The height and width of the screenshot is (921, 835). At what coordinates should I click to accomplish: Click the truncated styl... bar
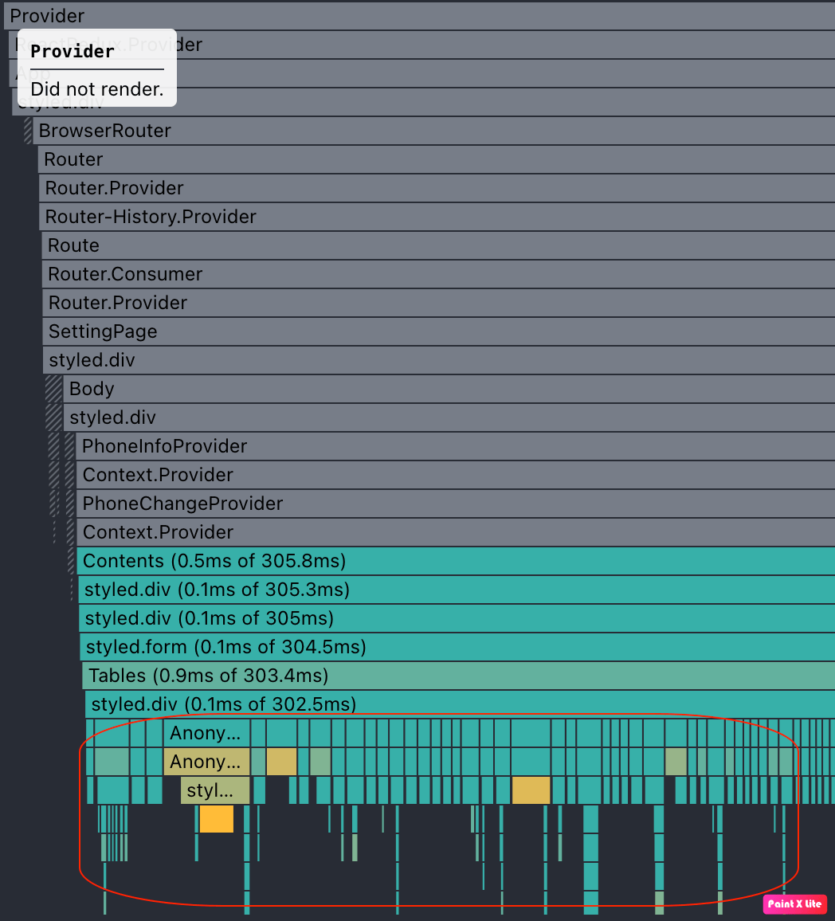[x=215, y=790]
